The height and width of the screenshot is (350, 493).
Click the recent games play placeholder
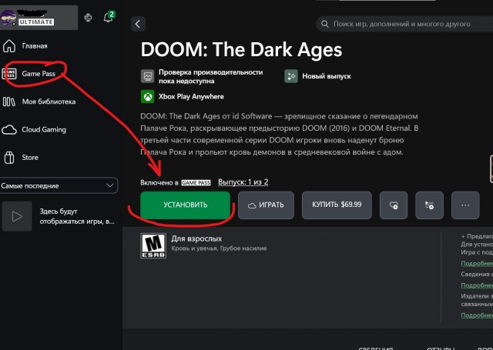[x=17, y=216]
